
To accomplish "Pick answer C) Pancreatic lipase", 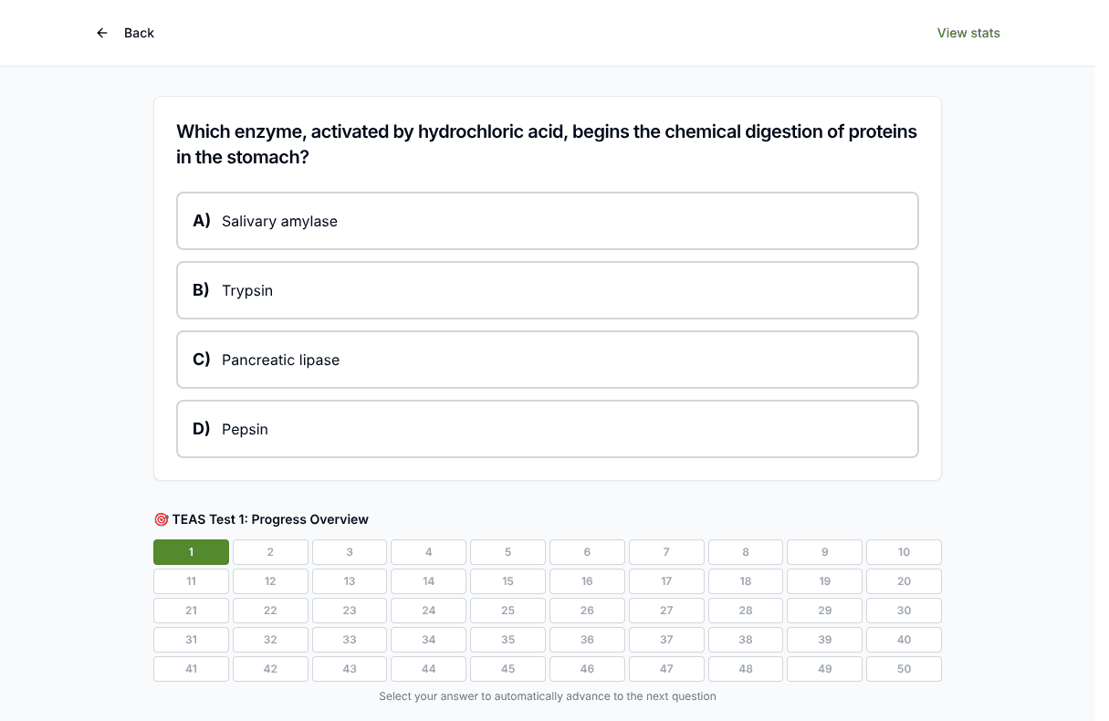I will tap(548, 360).
